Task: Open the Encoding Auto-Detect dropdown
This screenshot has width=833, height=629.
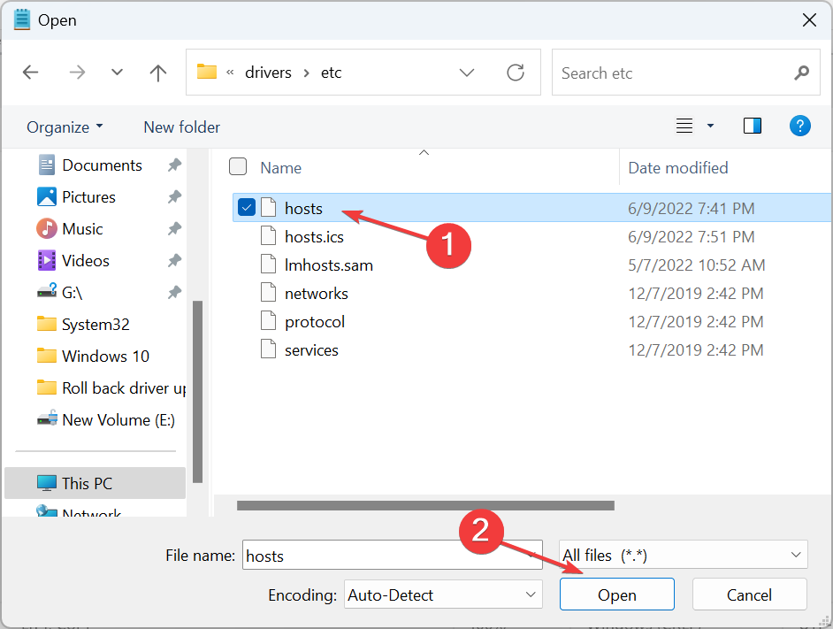Action: (x=442, y=595)
